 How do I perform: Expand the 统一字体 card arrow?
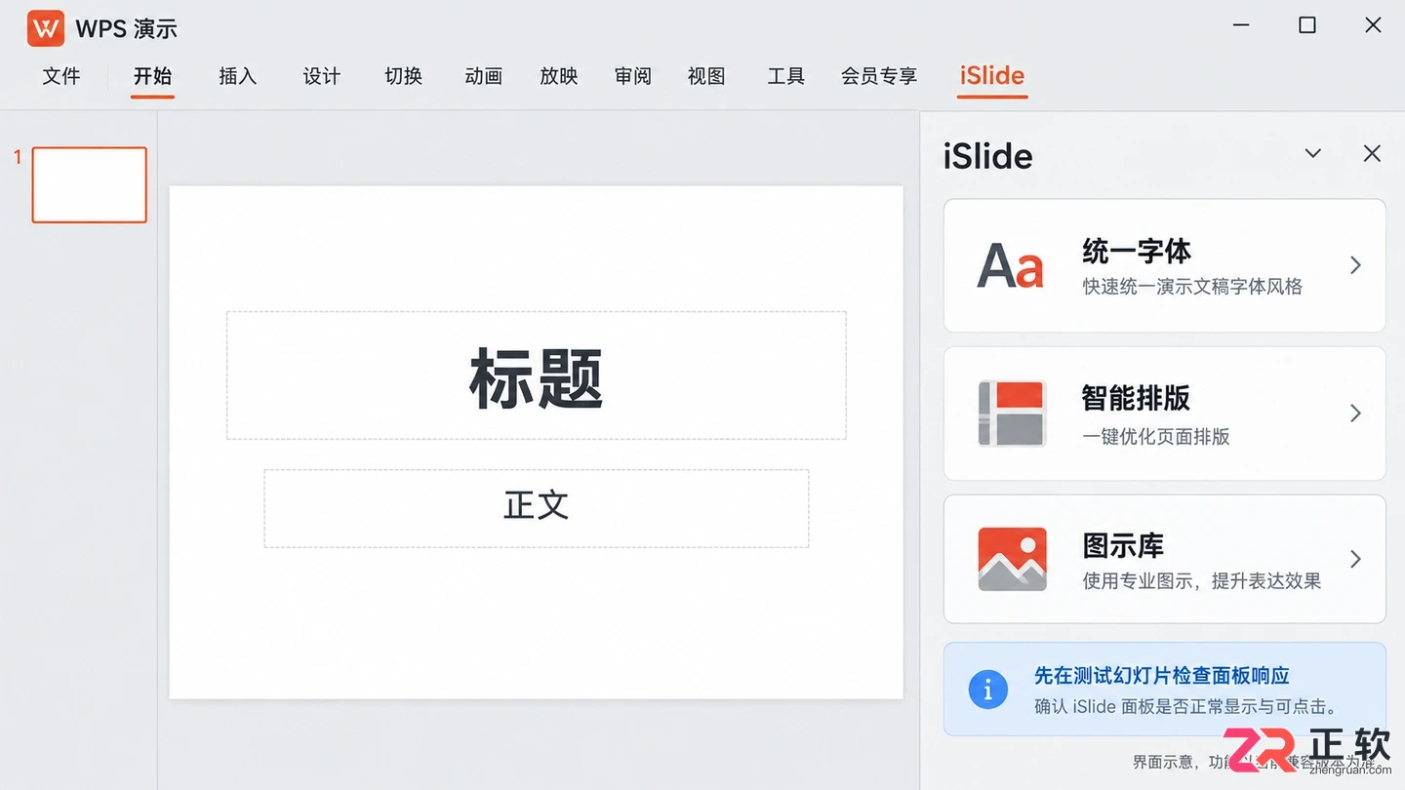[1355, 265]
